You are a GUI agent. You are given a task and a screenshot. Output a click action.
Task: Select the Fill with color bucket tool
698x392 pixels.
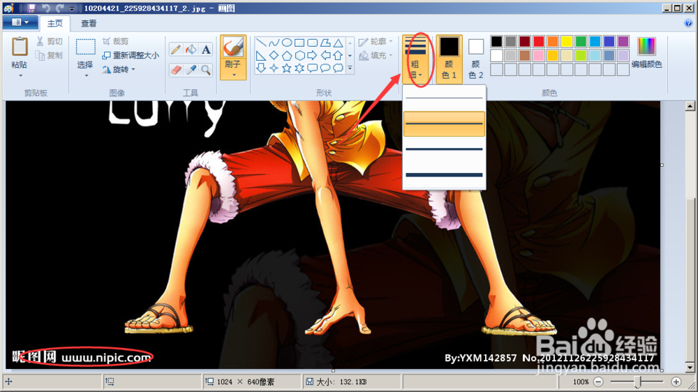[x=191, y=50]
